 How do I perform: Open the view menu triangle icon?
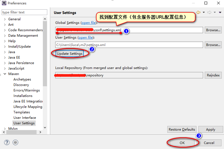(x=220, y=12)
